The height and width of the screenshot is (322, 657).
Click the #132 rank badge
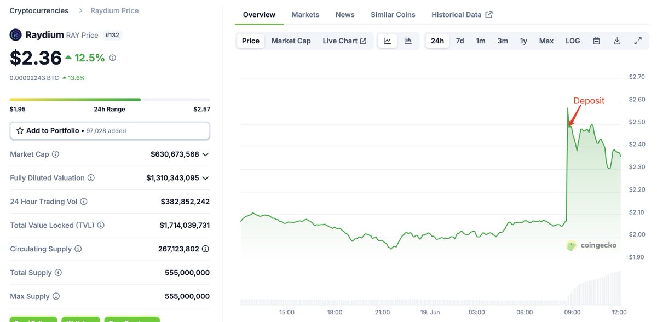point(112,35)
